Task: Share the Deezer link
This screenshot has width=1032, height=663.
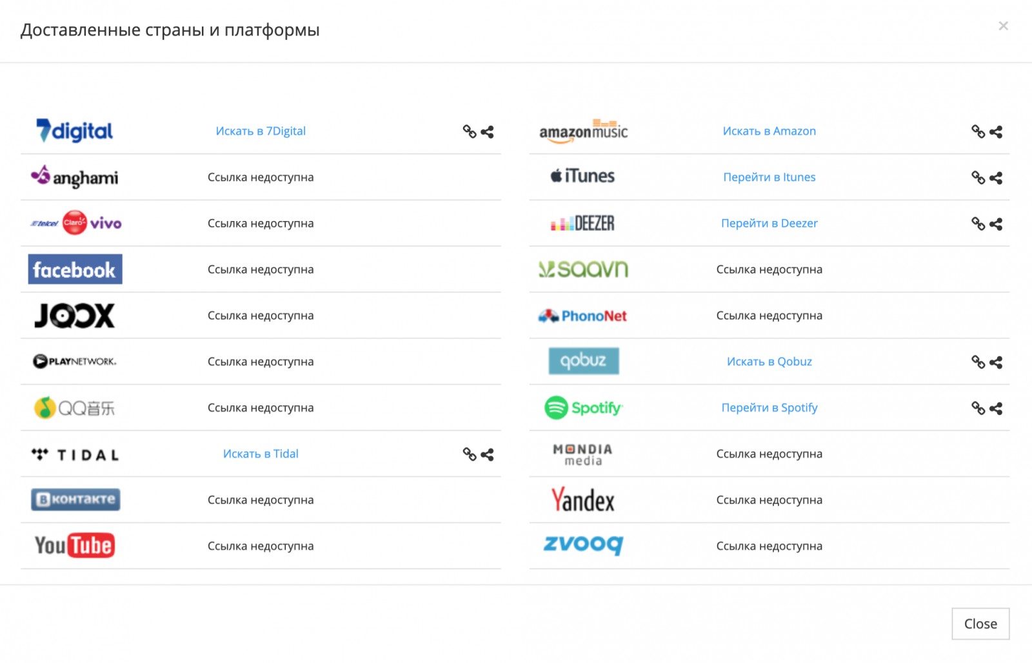Action: [997, 224]
